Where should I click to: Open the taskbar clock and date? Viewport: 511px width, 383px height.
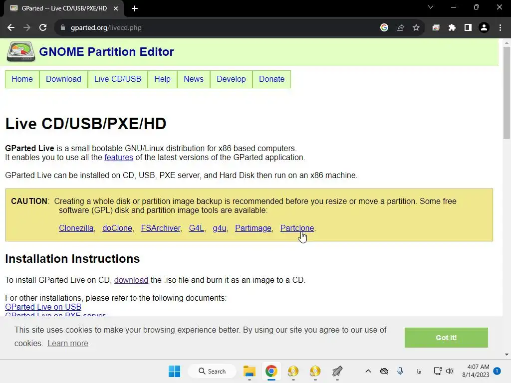click(476, 371)
